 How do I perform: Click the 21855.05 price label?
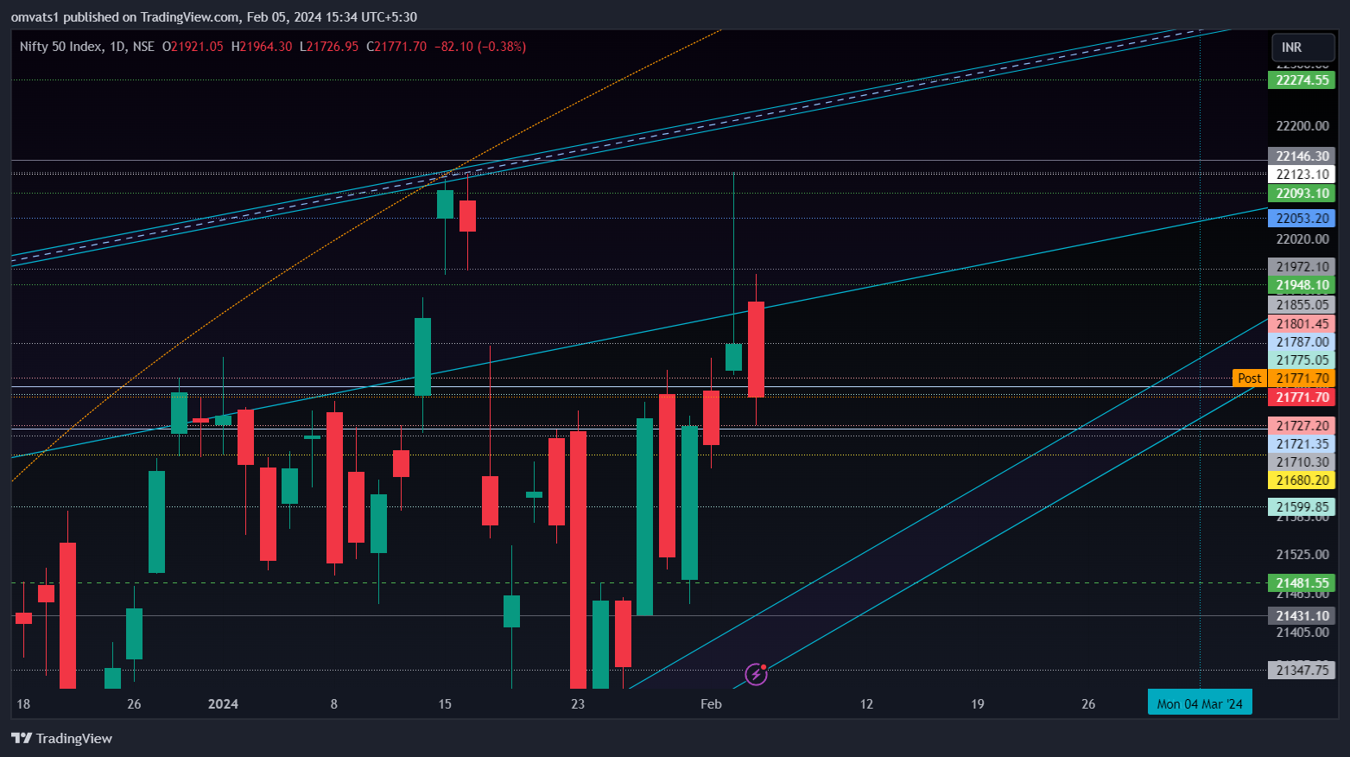click(x=1302, y=305)
